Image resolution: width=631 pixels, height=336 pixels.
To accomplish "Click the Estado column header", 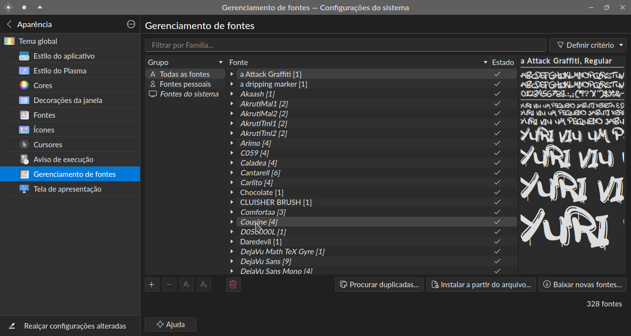I will pyautogui.click(x=503, y=63).
